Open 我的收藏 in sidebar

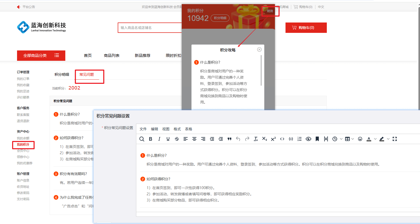[23, 85]
